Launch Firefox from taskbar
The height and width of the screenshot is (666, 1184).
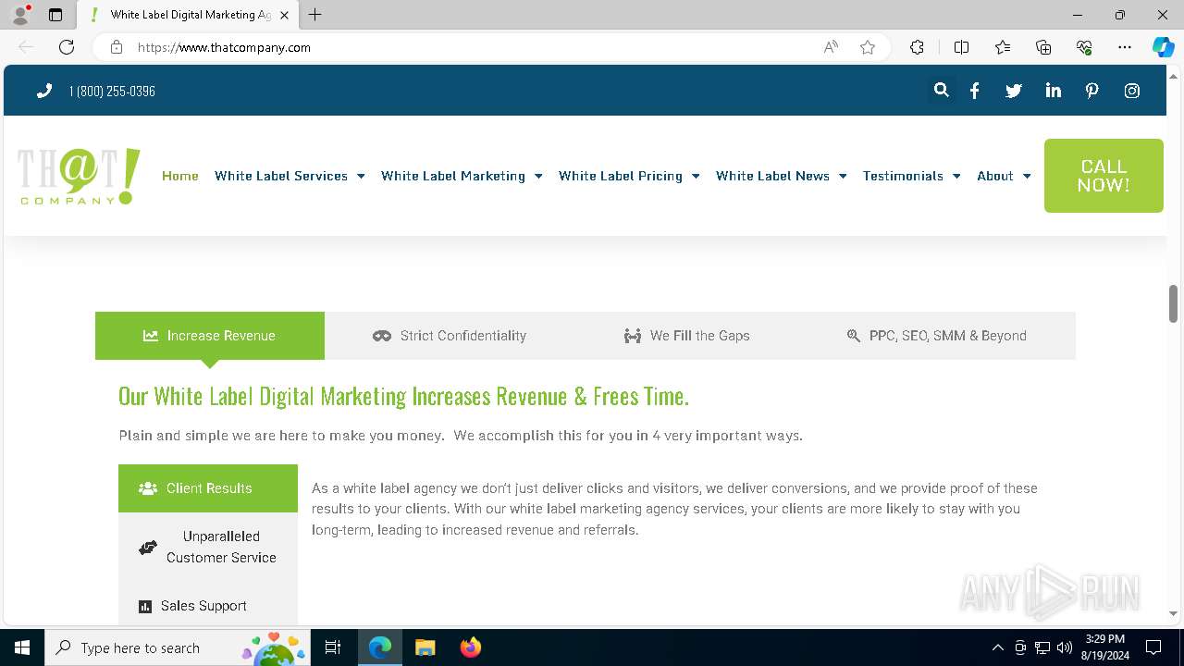(x=470, y=647)
